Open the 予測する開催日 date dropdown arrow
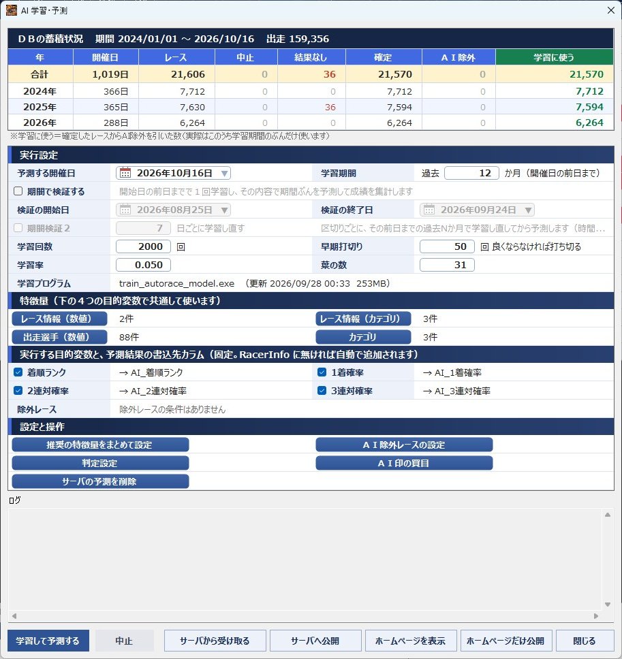The height and width of the screenshot is (659, 622). 225,173
